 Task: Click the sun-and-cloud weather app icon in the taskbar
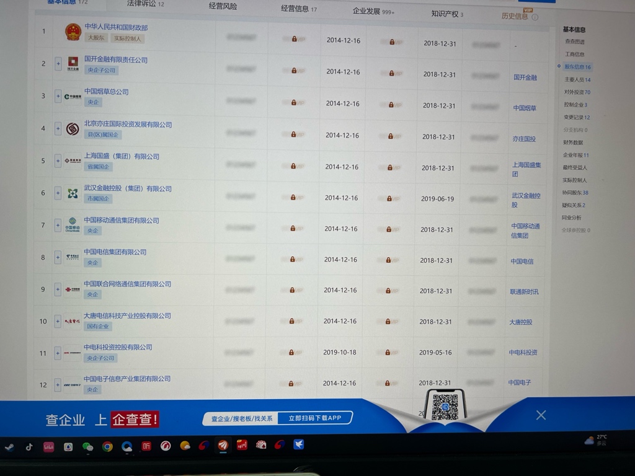point(185,446)
